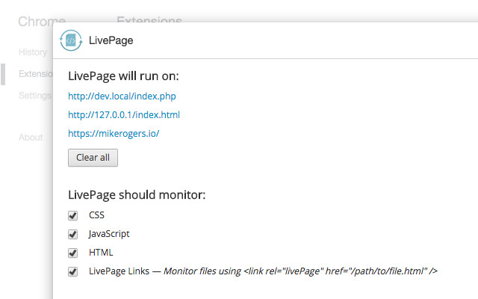The height and width of the screenshot is (299, 478).
Task: Click the Clear all button
Action: 93,158
